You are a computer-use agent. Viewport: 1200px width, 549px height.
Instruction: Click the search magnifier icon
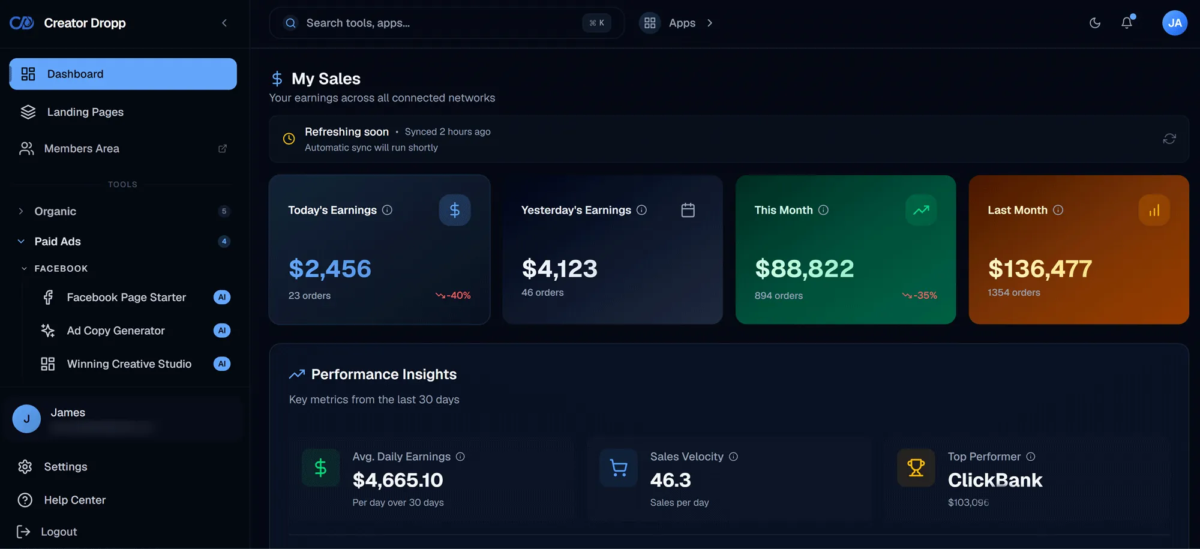pyautogui.click(x=290, y=23)
